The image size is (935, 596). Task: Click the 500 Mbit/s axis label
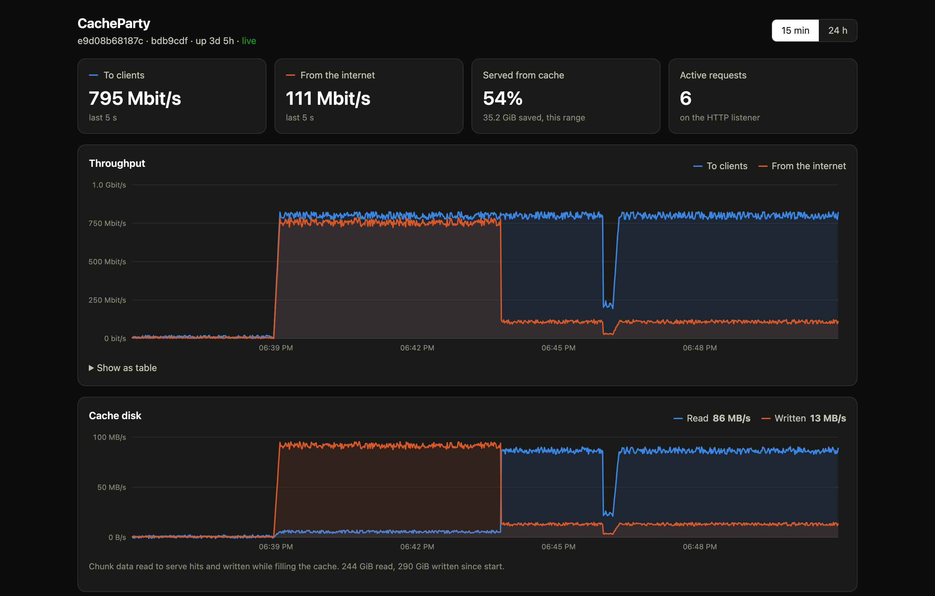pyautogui.click(x=107, y=262)
